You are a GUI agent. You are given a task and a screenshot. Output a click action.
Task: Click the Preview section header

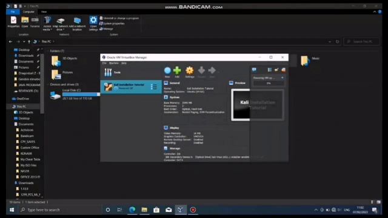pos(240,83)
